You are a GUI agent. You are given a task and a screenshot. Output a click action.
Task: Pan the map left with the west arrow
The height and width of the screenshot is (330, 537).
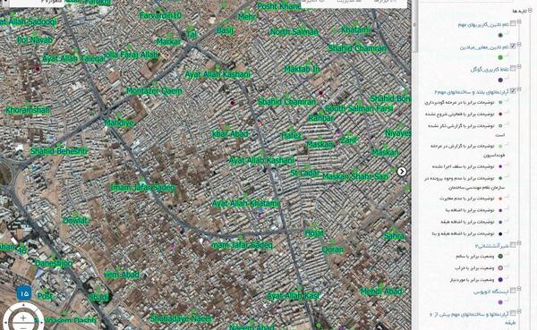5,322
